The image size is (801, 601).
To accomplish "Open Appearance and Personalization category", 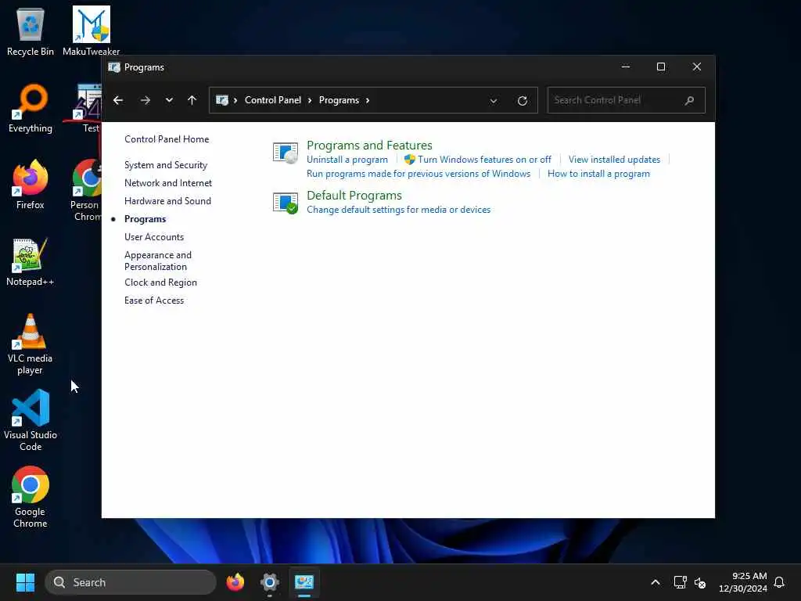I will coord(158,261).
